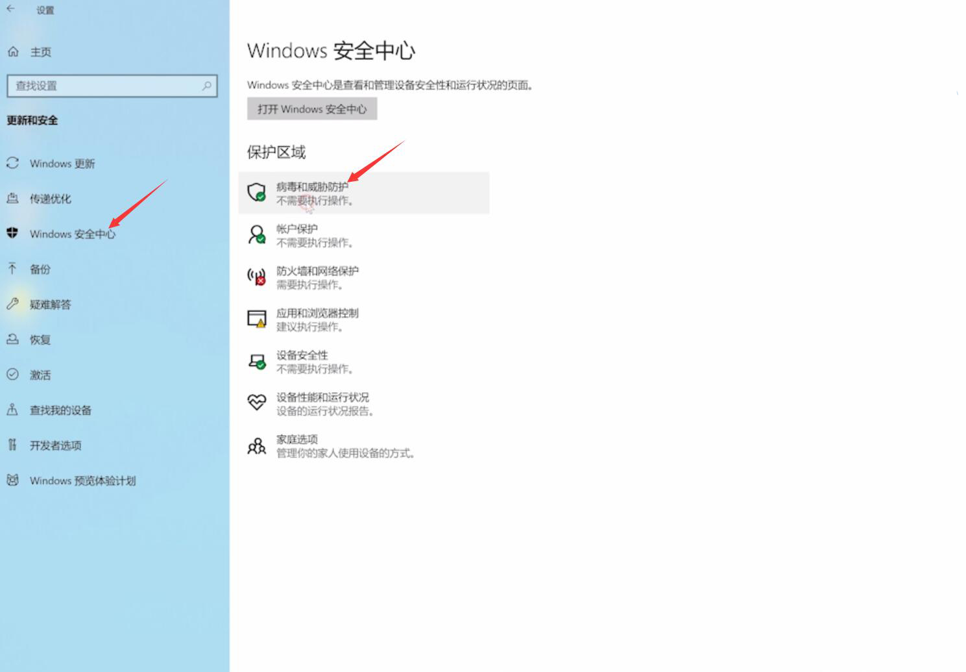Click the 疑难解答 wrench icon
The width and height of the screenshot is (966, 672).
coord(12,303)
